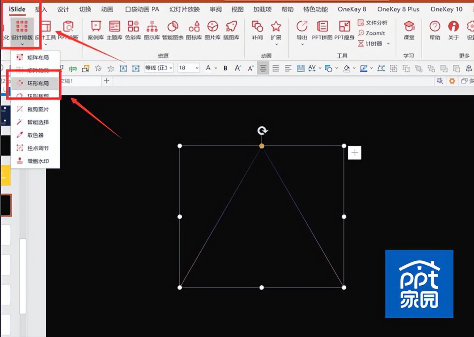Switch to the 口袋动画 PA tab
The width and height of the screenshot is (474, 337).
coord(142,9)
